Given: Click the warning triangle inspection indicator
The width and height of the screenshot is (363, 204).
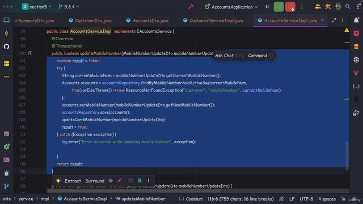Looking at the screenshot, I should click(347, 30).
